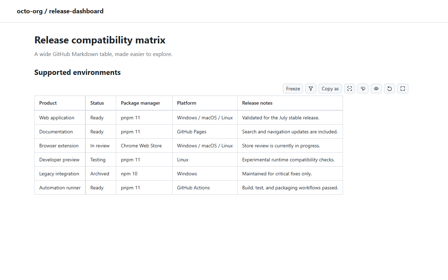The image size is (448, 280).
Task: Click the GitHub Pages platform cell
Action: tap(205, 132)
